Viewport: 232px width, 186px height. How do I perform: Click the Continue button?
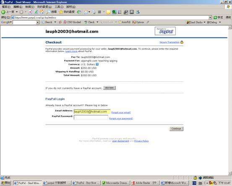click(x=176, y=129)
